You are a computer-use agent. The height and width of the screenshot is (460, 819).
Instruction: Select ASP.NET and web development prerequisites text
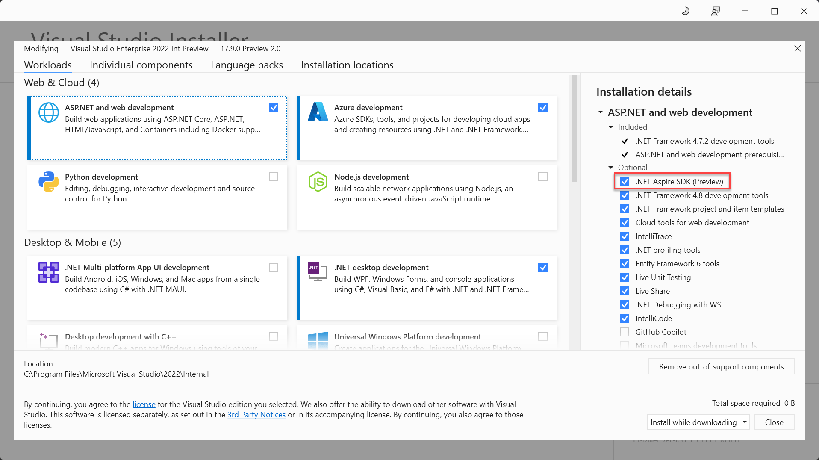click(710, 155)
